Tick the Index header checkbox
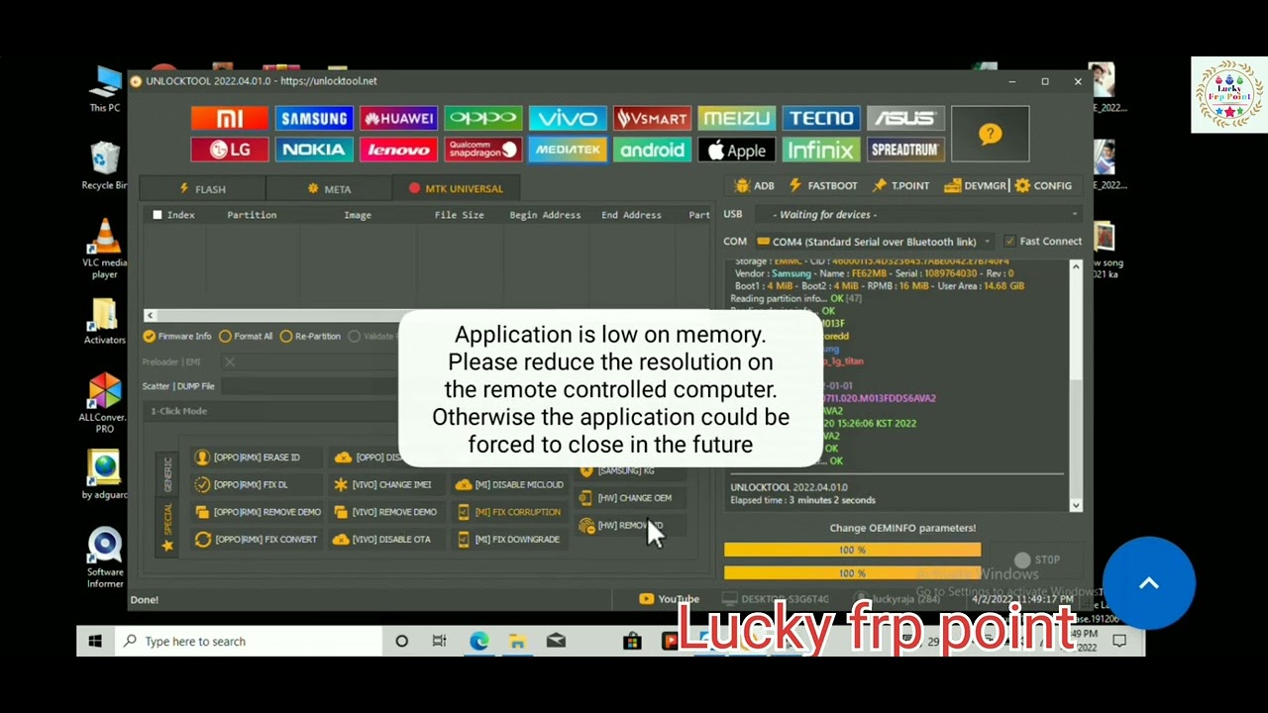The image size is (1268, 713). 158,215
